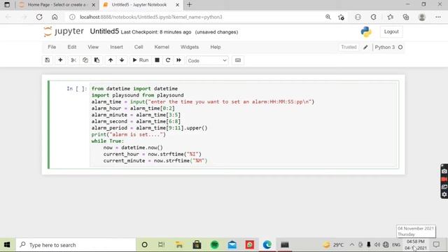Open the volume control in system tray
The width and height of the screenshot is (448, 252).
(x=377, y=245)
